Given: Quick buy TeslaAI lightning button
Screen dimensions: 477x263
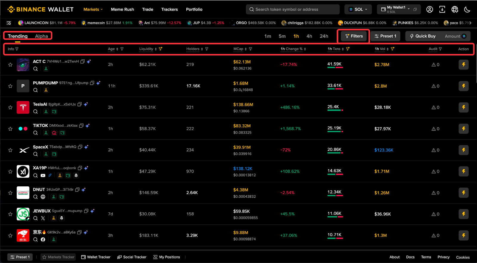Looking at the screenshot, I should (x=464, y=107).
